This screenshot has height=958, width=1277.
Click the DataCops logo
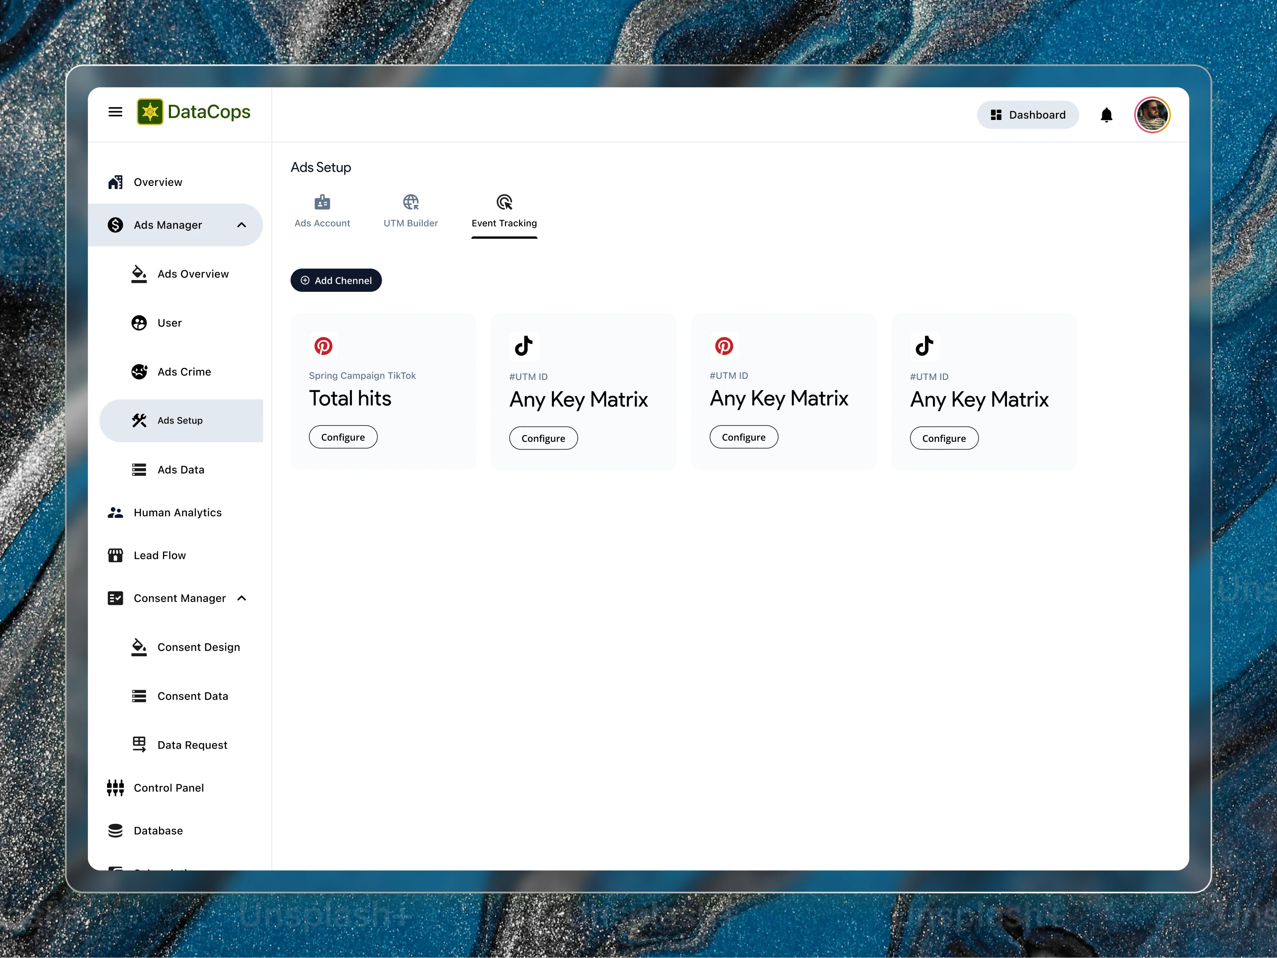(194, 112)
